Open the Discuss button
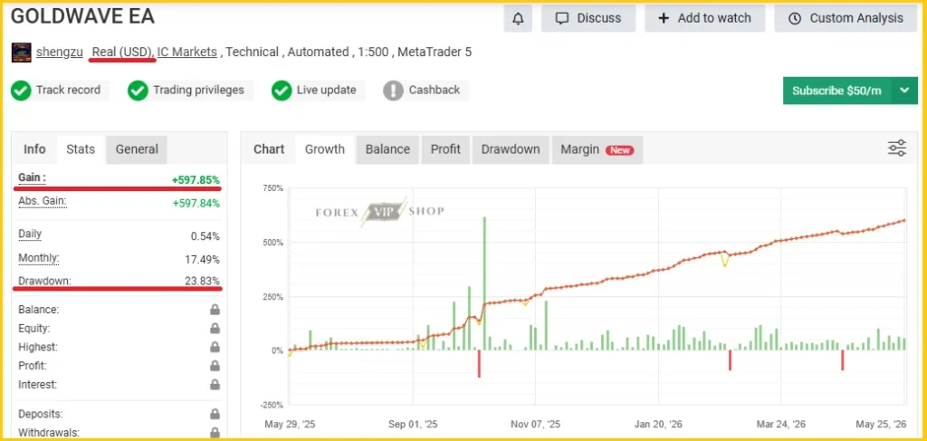The width and height of the screenshot is (927, 441). [x=588, y=18]
